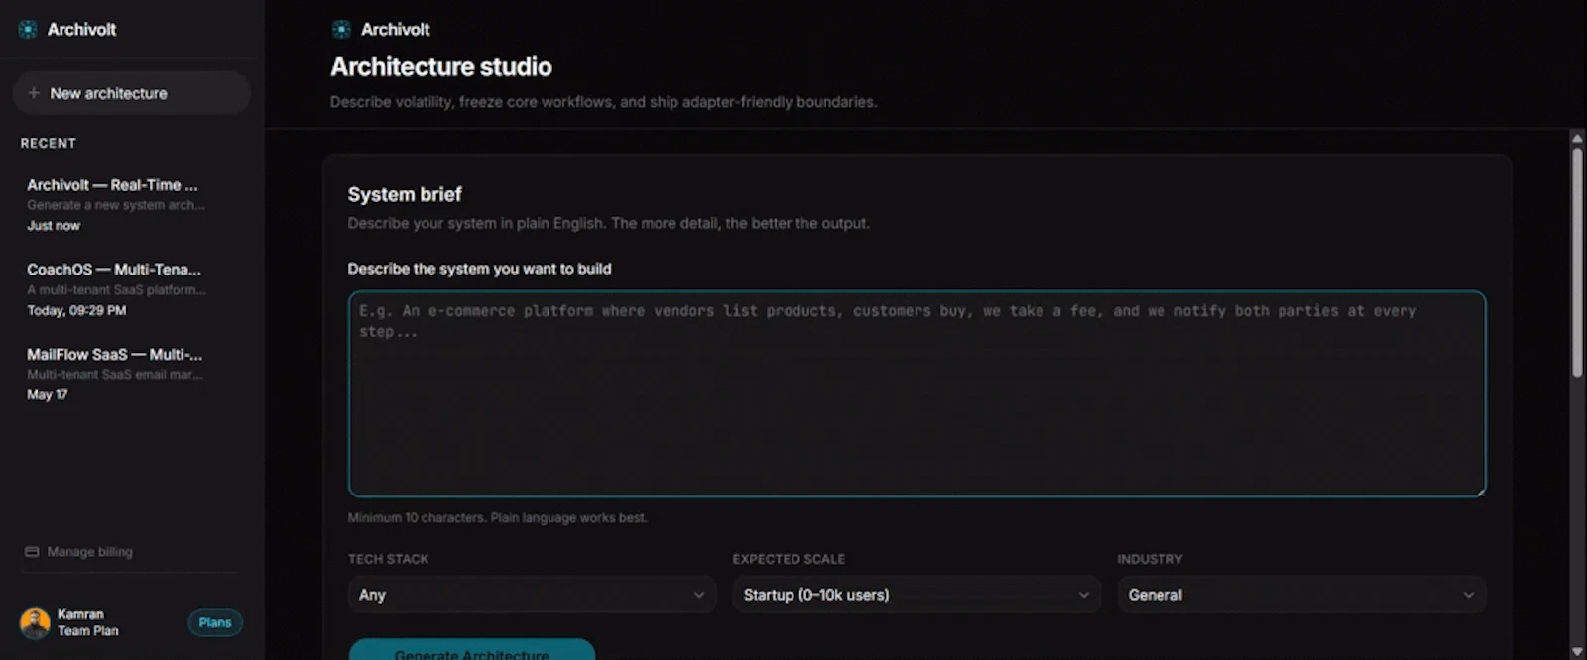The height and width of the screenshot is (660, 1587).
Task: Click the plus icon on New architecture
Action: 34,93
